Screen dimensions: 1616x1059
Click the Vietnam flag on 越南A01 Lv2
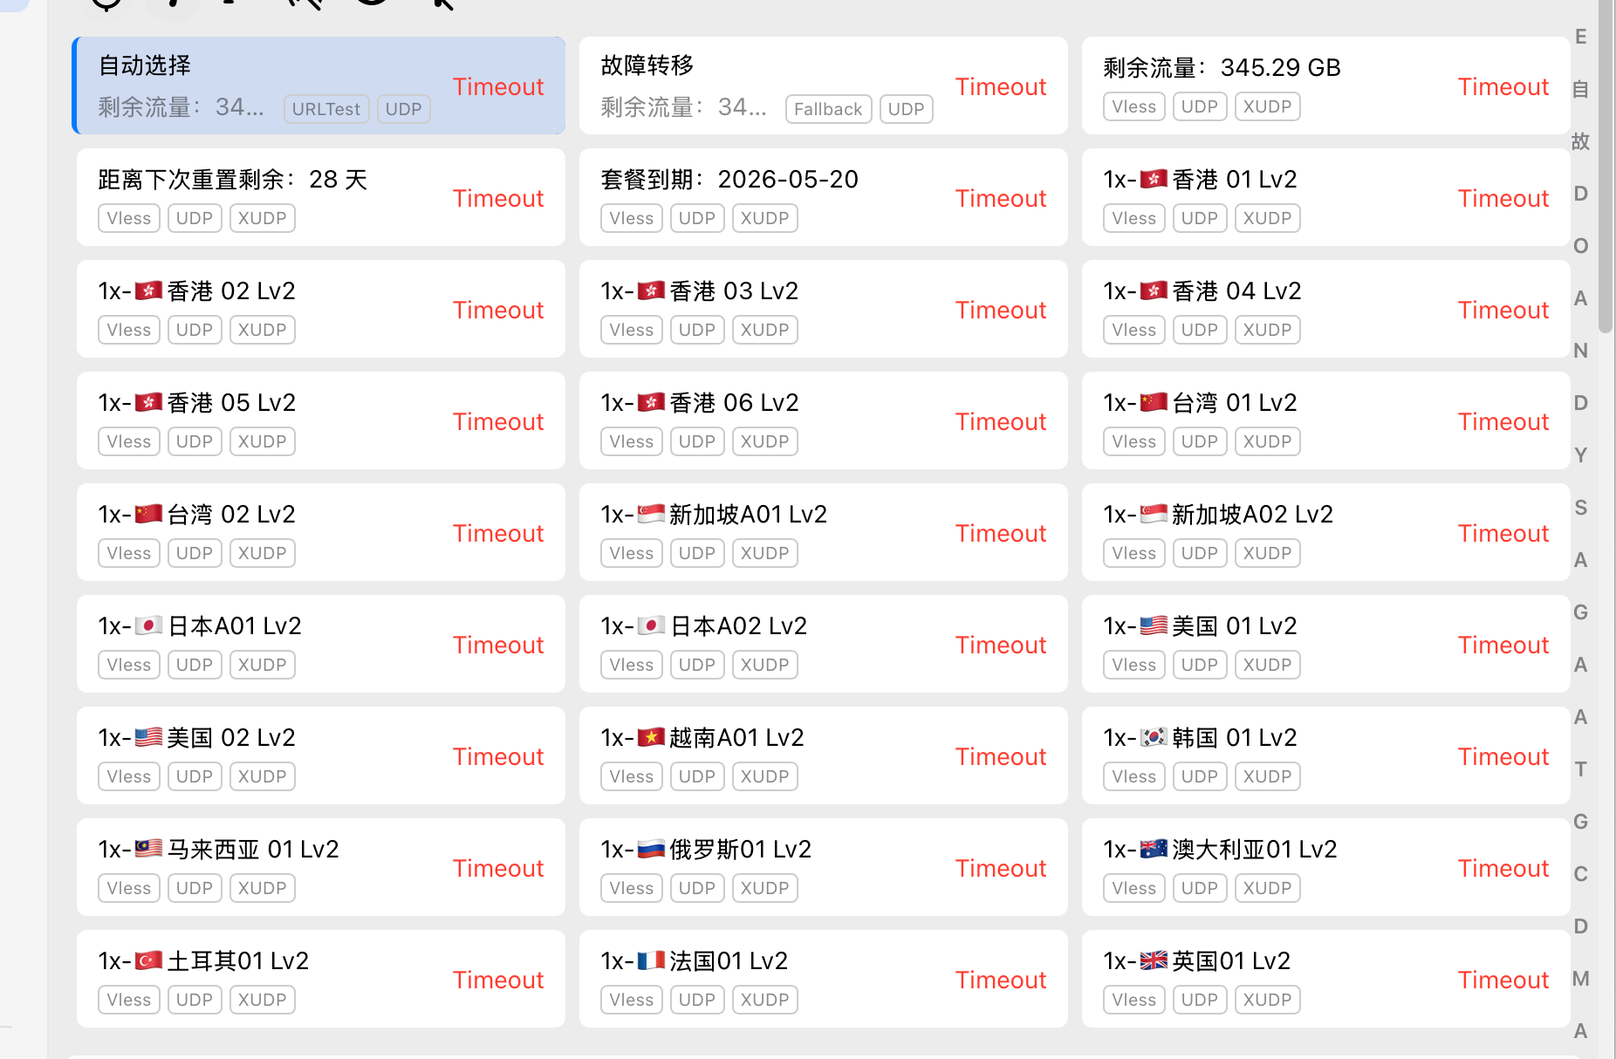click(x=651, y=737)
